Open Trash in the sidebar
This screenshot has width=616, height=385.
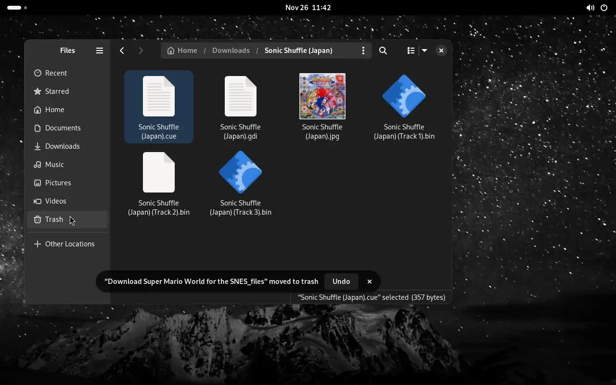click(67, 219)
